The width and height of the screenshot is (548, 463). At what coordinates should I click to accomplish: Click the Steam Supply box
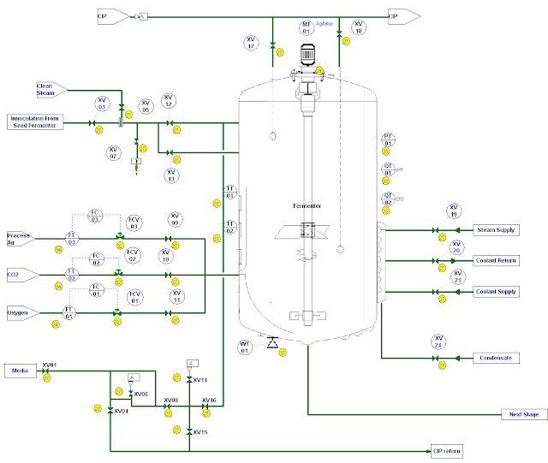coord(496,230)
